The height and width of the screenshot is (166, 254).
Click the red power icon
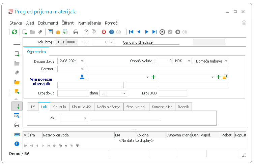(x=104, y=32)
